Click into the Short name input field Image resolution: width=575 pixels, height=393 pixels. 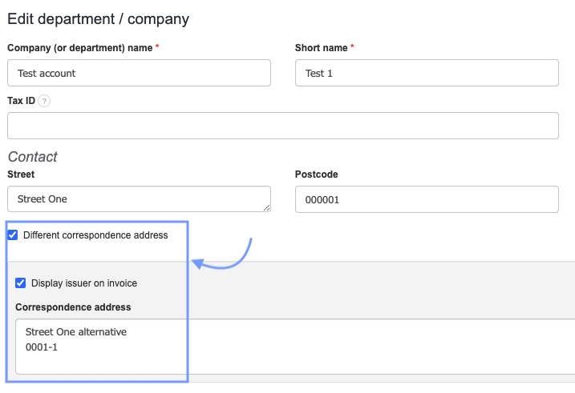click(x=427, y=73)
